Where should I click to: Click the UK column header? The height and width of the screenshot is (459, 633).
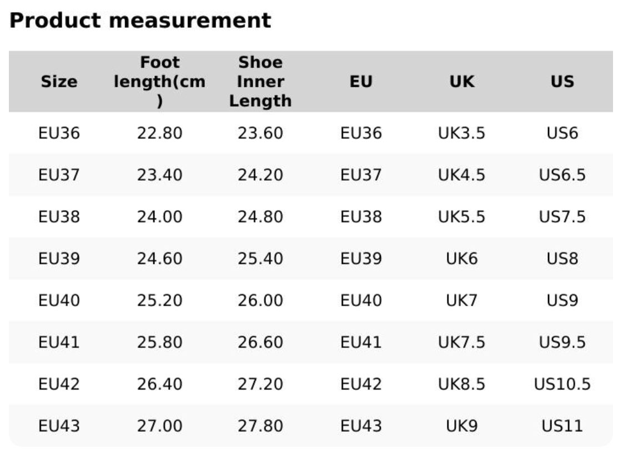(461, 82)
